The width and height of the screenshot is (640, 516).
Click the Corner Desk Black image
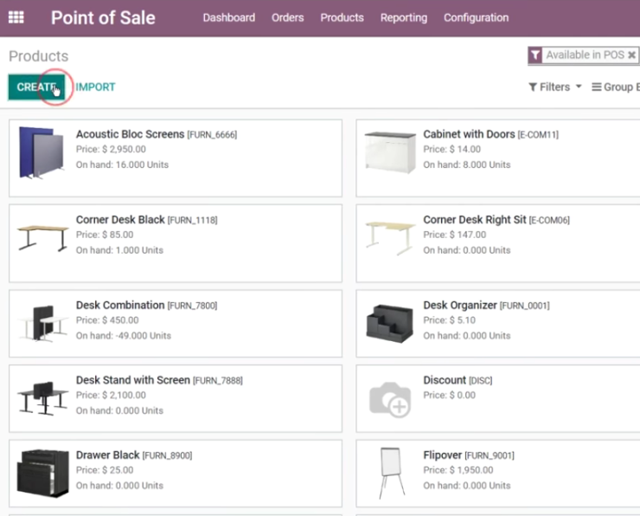coord(43,237)
